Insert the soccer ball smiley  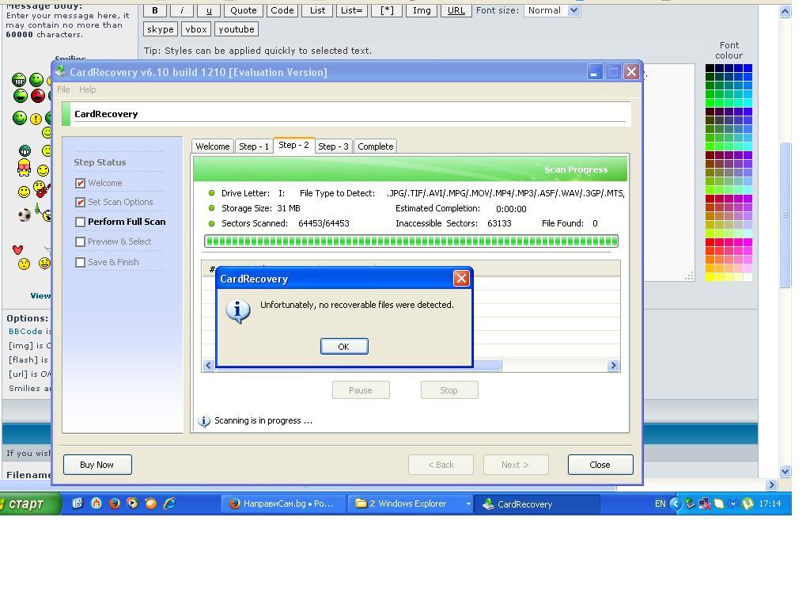pyautogui.click(x=25, y=215)
